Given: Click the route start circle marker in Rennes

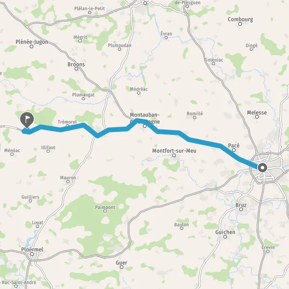Looking at the screenshot, I should click(263, 168).
